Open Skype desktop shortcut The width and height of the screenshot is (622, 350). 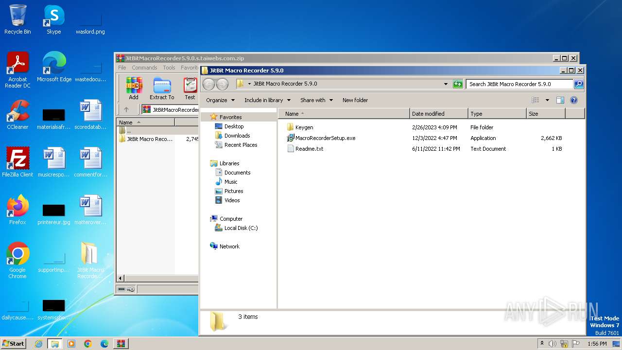click(x=53, y=19)
